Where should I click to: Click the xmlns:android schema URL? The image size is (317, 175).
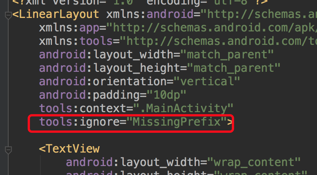point(259,14)
